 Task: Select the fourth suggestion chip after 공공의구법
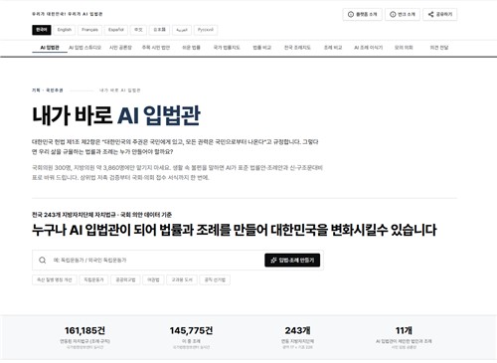[153, 279]
